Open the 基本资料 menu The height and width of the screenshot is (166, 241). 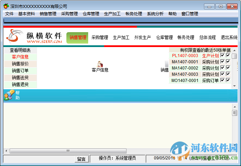click(x=27, y=14)
